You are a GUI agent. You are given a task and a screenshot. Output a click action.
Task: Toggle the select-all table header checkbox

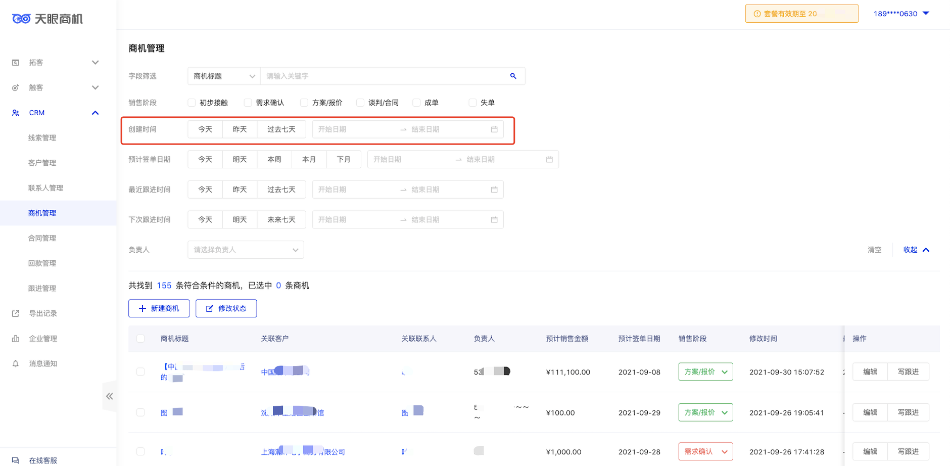coord(140,339)
